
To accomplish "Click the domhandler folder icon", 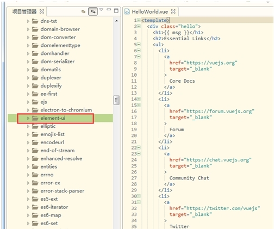I will (35, 53).
